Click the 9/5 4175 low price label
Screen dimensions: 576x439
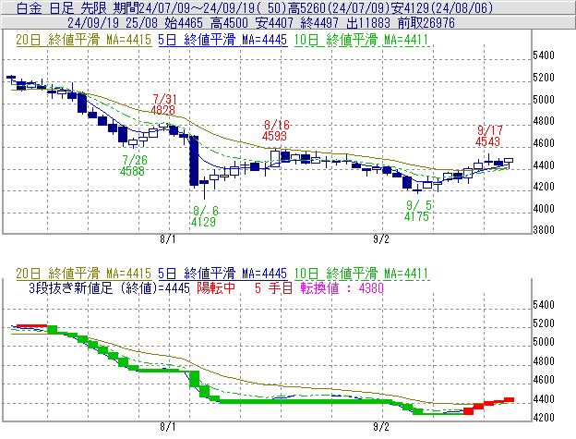[417, 211]
